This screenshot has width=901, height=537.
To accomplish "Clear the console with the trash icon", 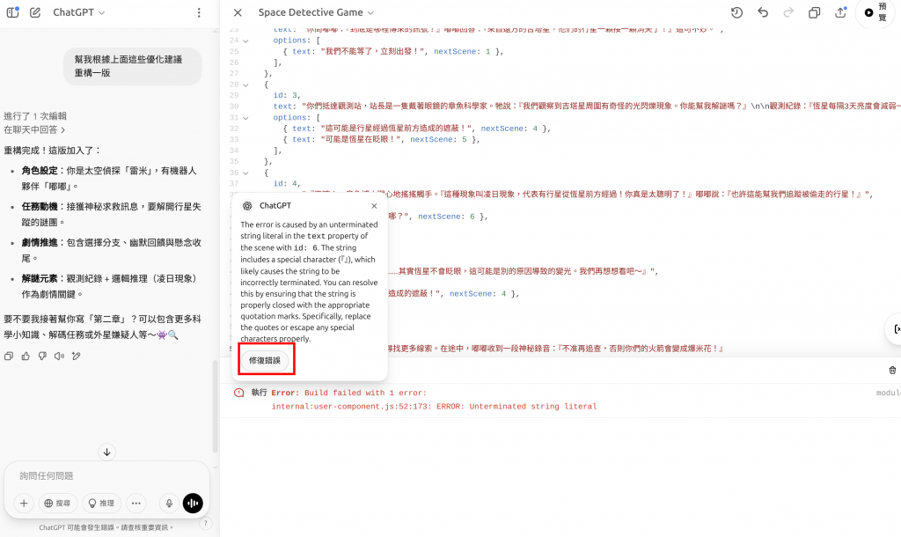I will coord(892,371).
